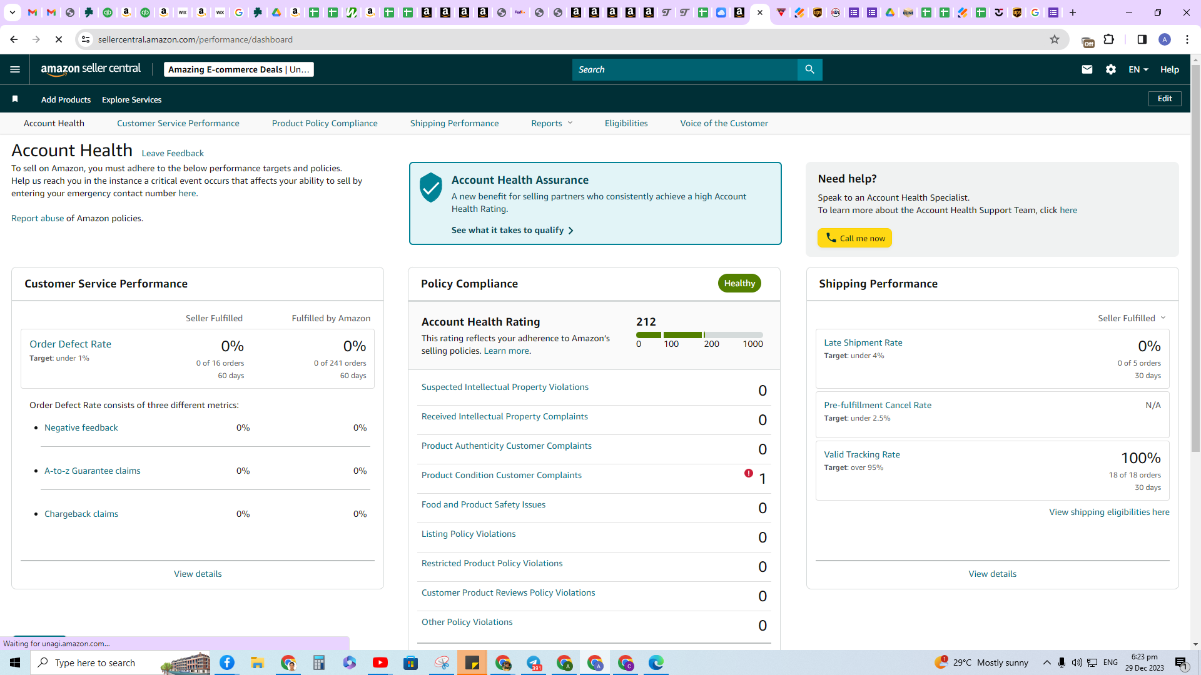Screen dimensions: 1201x675
Task: Open the Customer Service Performance tab
Action: tap(178, 123)
